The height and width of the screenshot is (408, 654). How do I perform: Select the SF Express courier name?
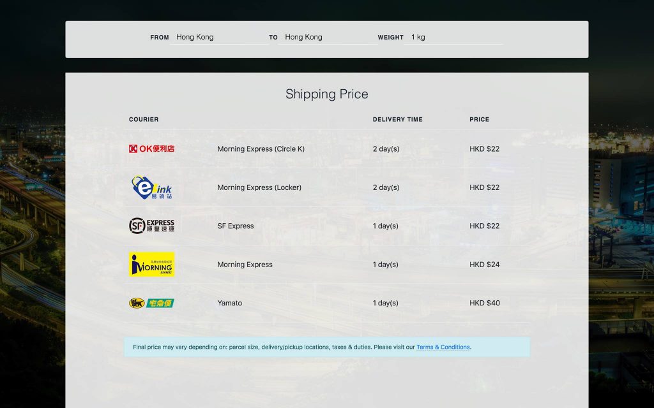[235, 226]
